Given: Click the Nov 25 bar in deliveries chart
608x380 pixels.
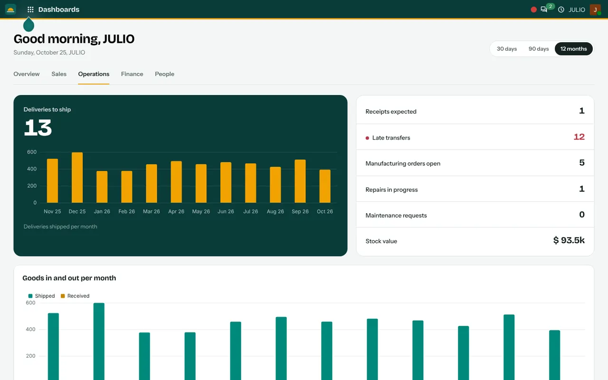Looking at the screenshot, I should pyautogui.click(x=52, y=181).
